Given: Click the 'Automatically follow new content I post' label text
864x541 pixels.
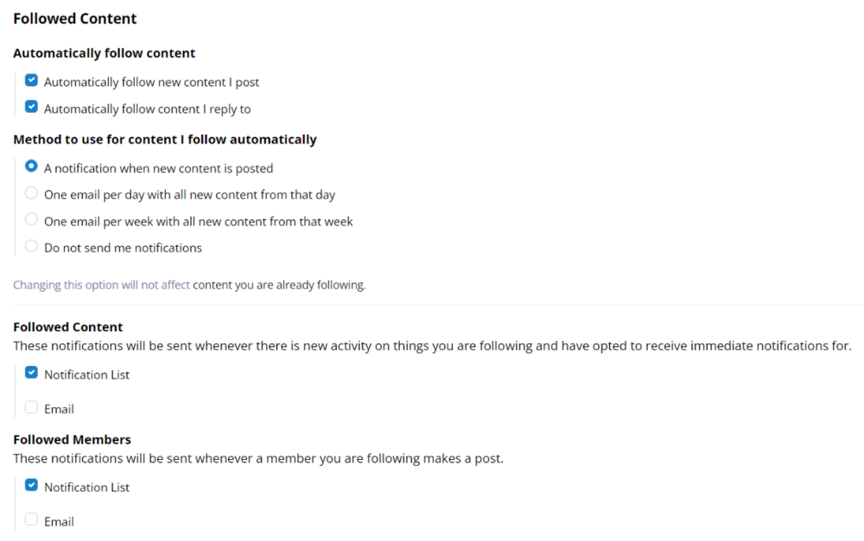Looking at the screenshot, I should pyautogui.click(x=151, y=82).
